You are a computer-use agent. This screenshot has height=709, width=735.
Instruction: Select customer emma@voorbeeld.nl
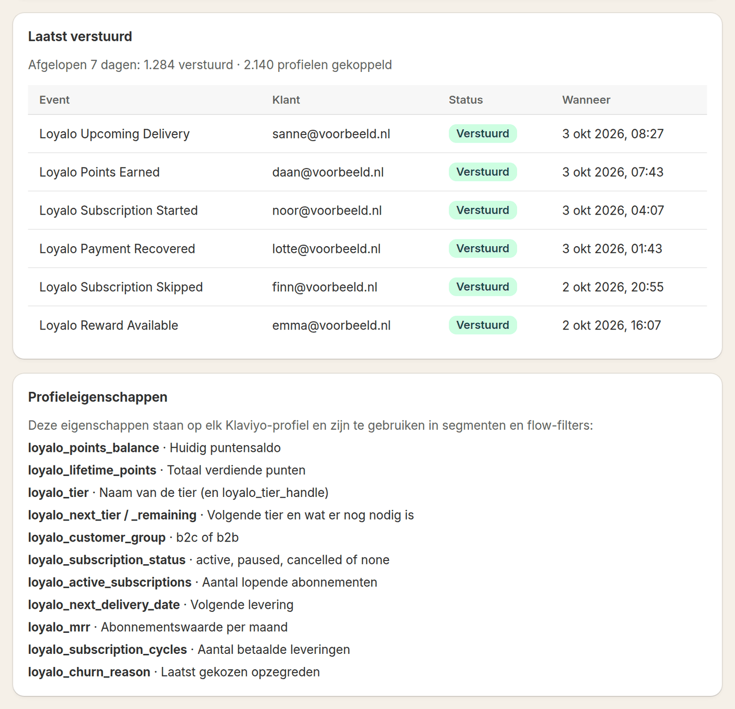332,325
